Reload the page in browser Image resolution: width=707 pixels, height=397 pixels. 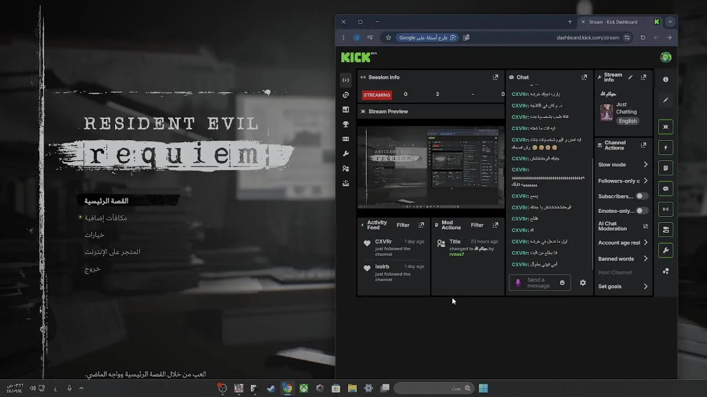[x=643, y=37]
